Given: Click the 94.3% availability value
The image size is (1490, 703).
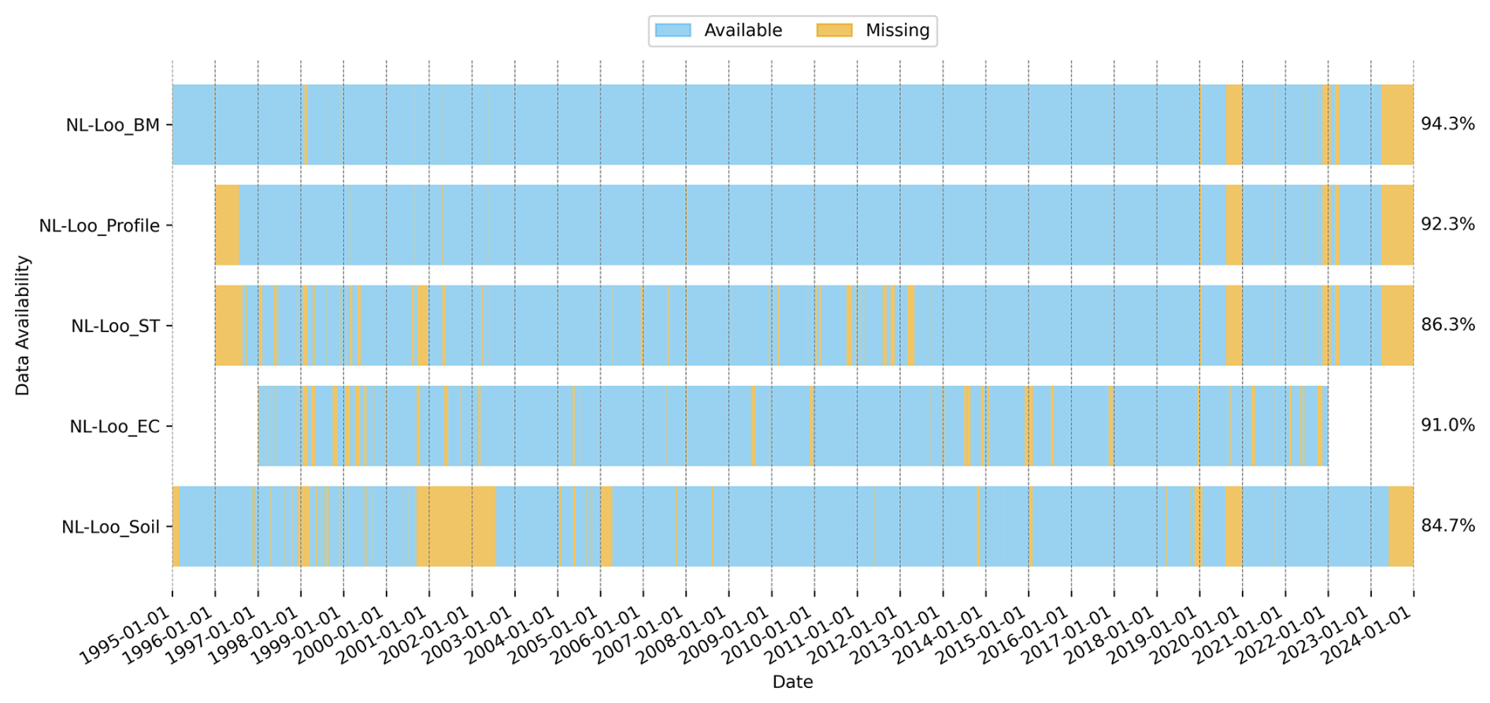Looking at the screenshot, I should (x=1447, y=124).
